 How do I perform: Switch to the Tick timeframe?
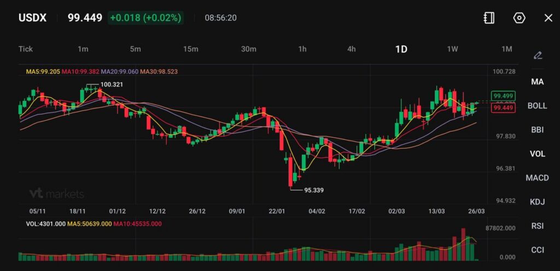[x=26, y=49]
